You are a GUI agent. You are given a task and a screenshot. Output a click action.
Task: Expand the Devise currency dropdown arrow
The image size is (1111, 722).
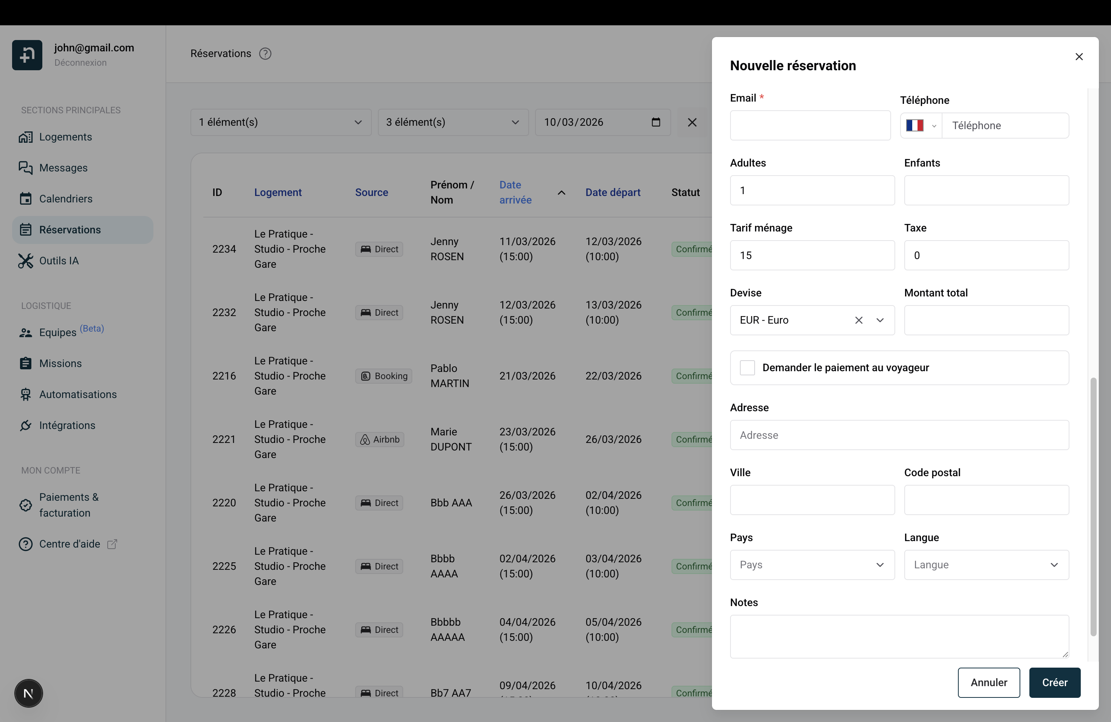click(880, 321)
